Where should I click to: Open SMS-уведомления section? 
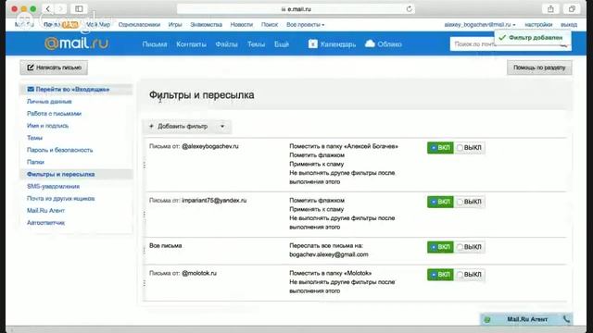[x=54, y=186]
